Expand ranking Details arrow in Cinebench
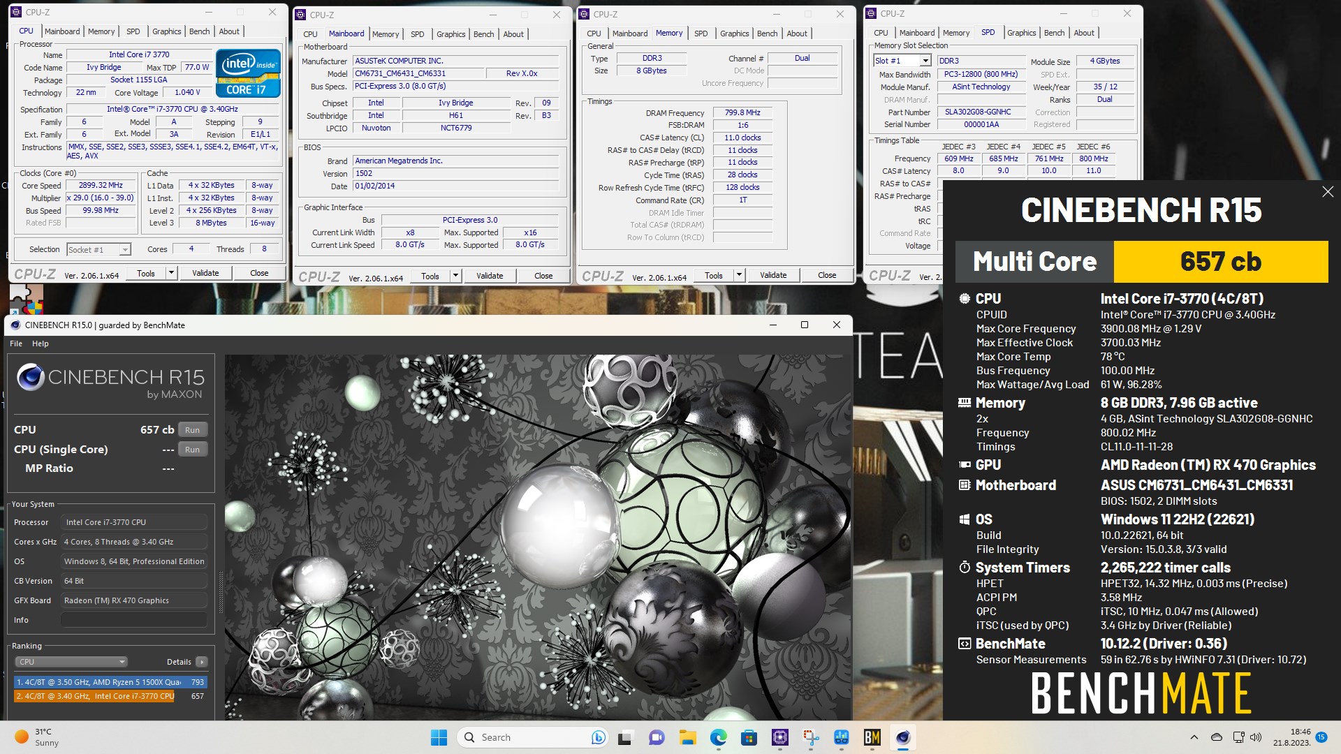Image resolution: width=1341 pixels, height=754 pixels. 202,662
